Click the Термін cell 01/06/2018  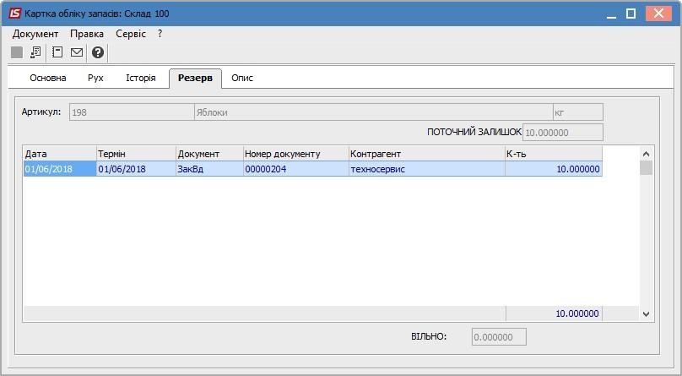[x=136, y=169]
